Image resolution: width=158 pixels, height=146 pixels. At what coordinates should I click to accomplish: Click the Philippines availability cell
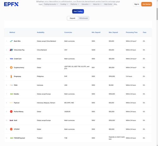click(40, 76)
